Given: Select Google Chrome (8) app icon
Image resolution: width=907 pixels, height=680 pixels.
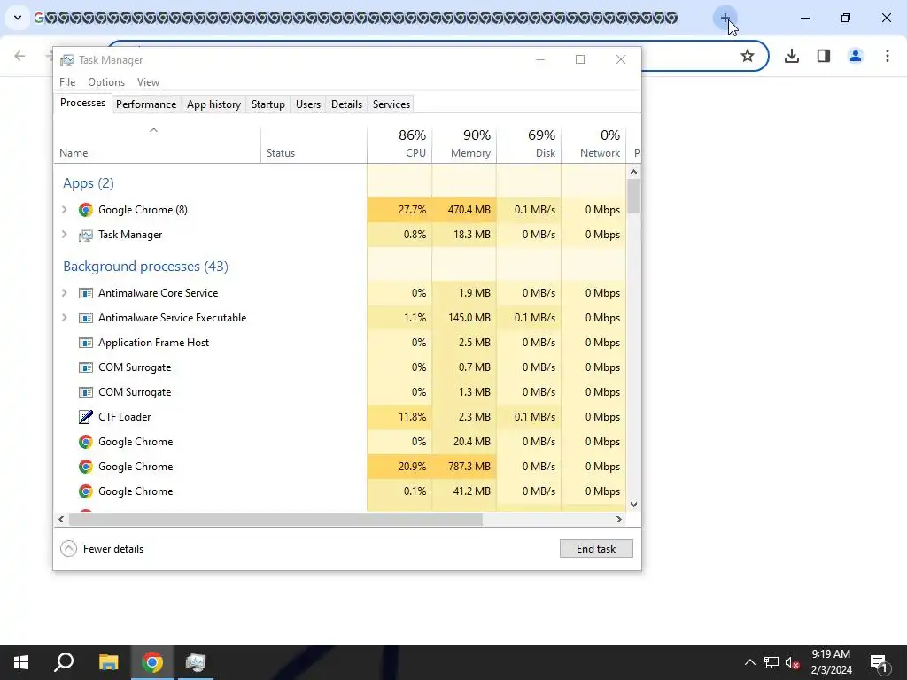Looking at the screenshot, I should [86, 209].
